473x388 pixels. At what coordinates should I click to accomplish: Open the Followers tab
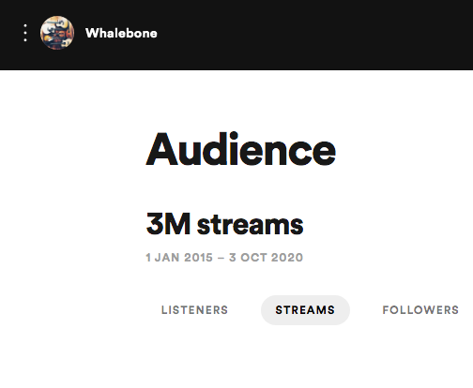coord(420,310)
